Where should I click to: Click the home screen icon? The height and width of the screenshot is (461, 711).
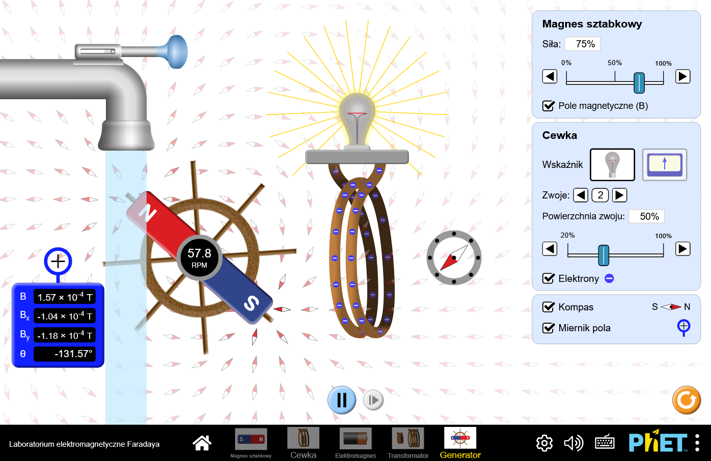202,443
